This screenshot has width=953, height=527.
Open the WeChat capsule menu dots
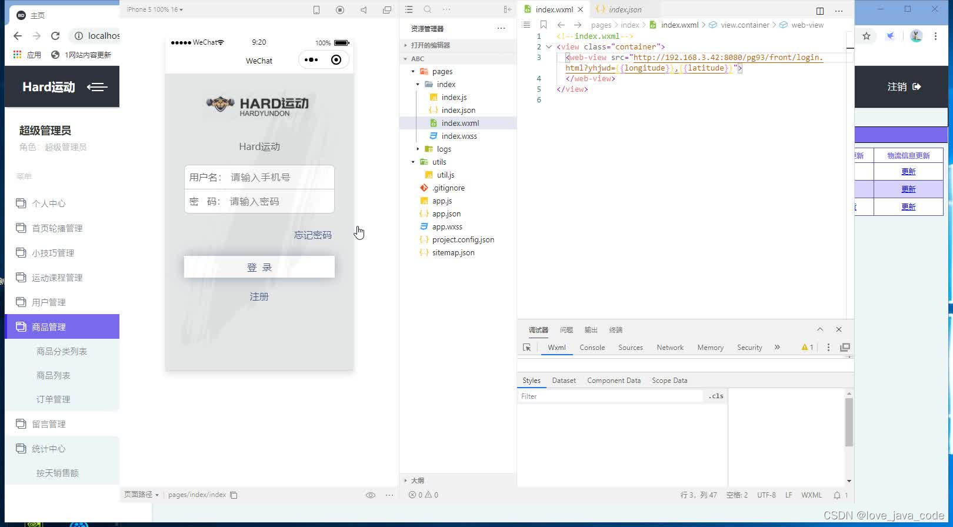point(311,59)
